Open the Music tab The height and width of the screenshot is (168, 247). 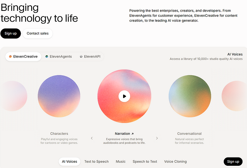(120, 162)
